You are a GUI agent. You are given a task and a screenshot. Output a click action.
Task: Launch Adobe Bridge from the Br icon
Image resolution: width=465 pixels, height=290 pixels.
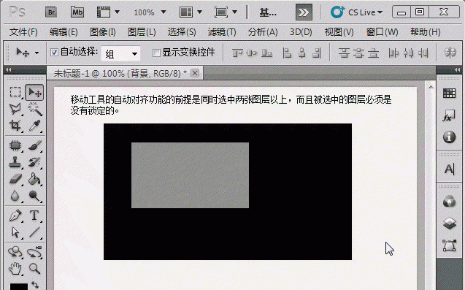tap(51, 12)
